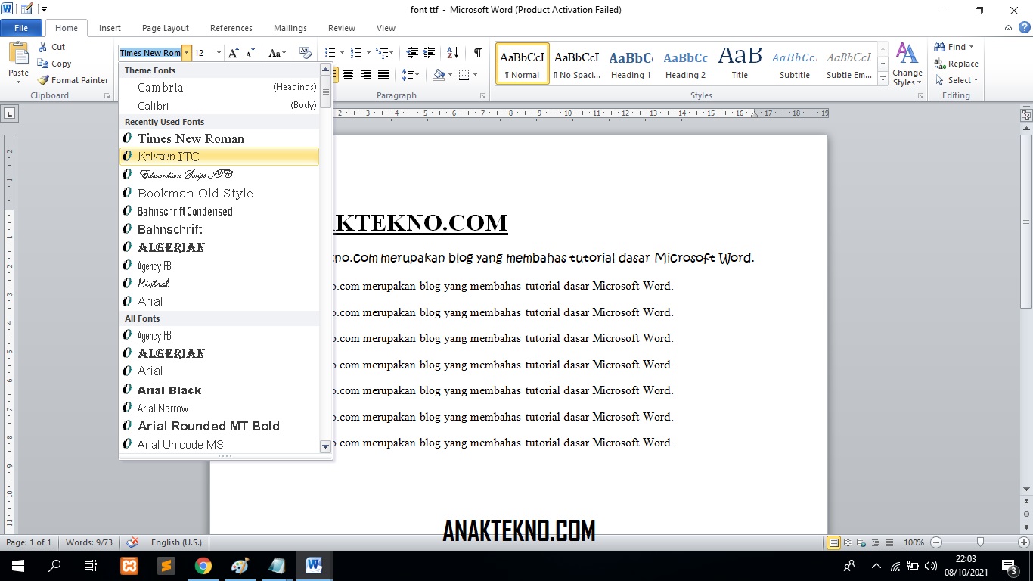
Task: Click Shrink Font (small A) icon
Action: [250, 53]
